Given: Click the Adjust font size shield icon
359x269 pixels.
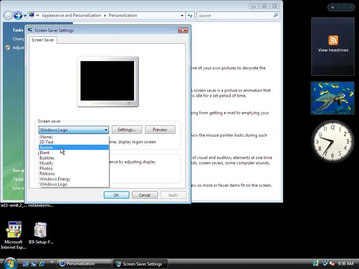Looking at the screenshot, I should [8, 47].
